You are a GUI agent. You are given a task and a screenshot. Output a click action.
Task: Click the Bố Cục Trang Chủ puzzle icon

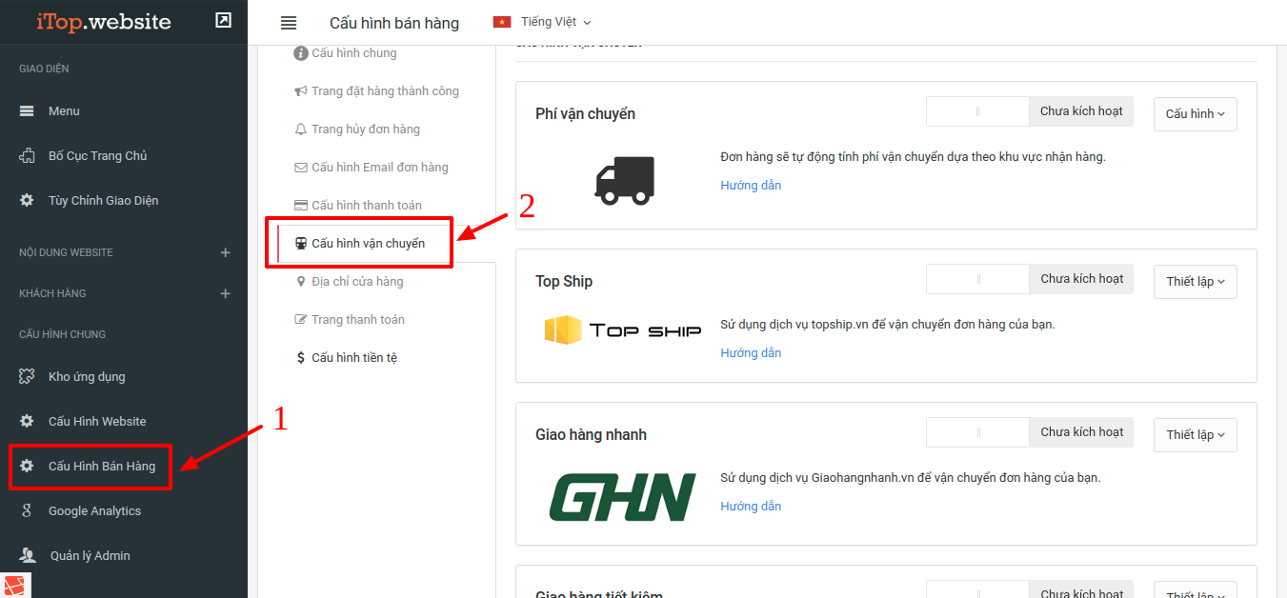(27, 156)
